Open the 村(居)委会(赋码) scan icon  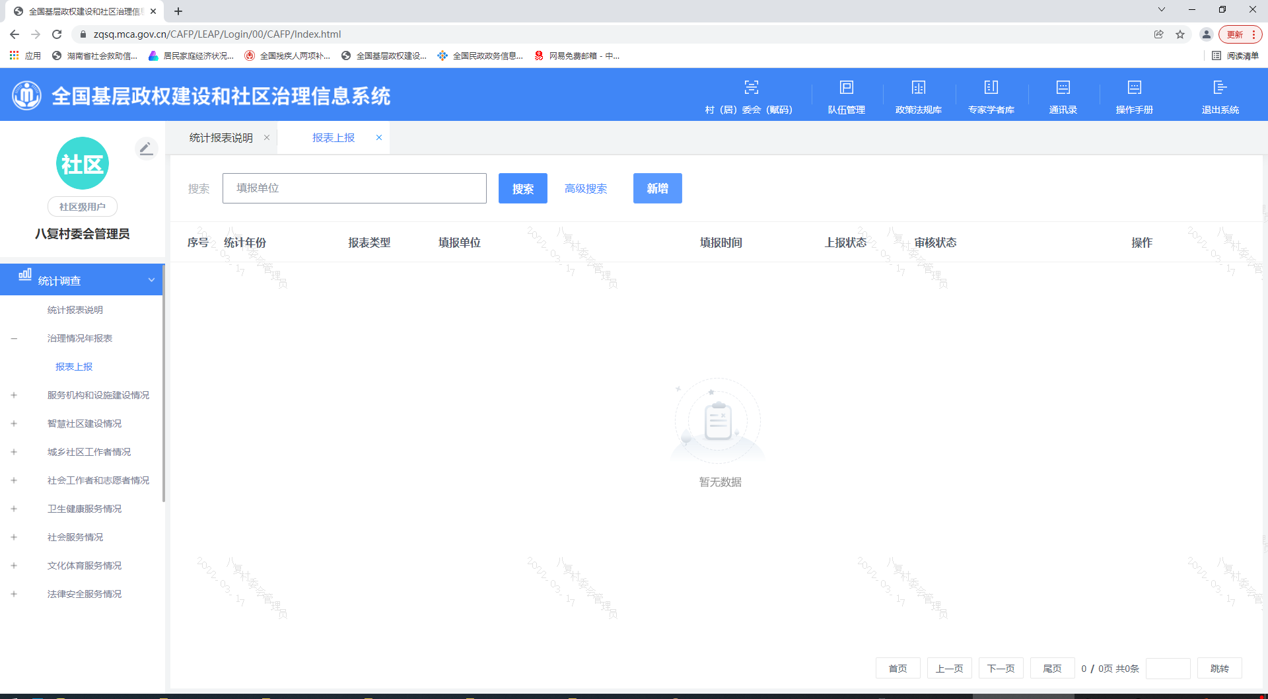point(751,88)
